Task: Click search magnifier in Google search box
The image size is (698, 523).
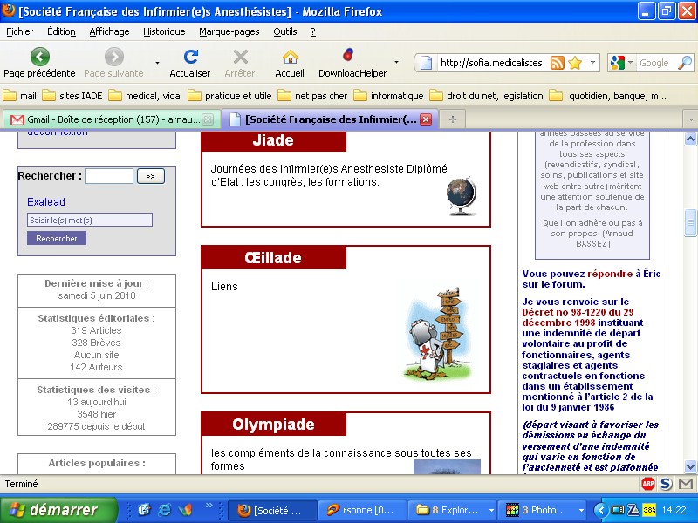Action: pyautogui.click(x=685, y=63)
